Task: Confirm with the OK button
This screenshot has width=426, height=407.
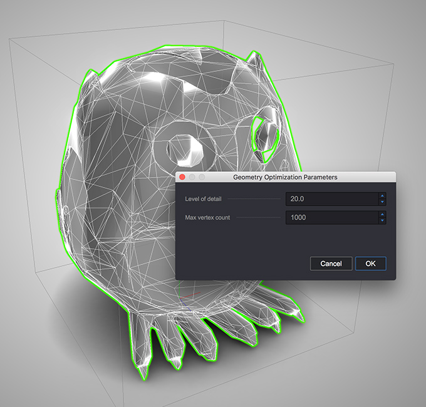Action: tap(371, 264)
